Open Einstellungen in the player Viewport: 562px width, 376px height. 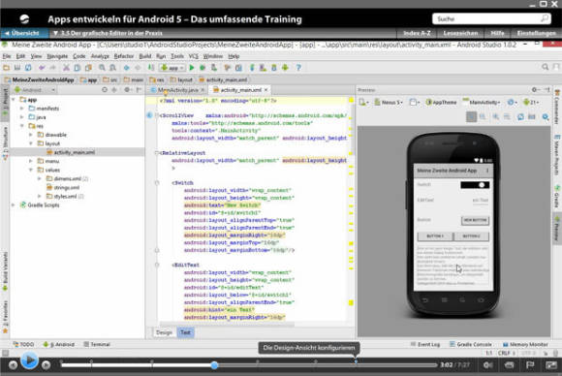point(536,33)
